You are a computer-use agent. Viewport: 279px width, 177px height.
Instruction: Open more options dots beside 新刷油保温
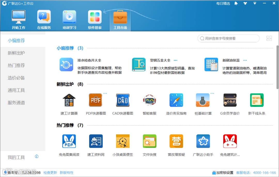(245, 60)
